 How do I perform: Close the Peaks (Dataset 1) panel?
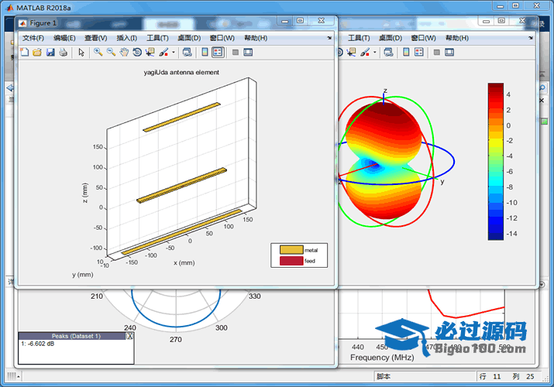(129, 336)
